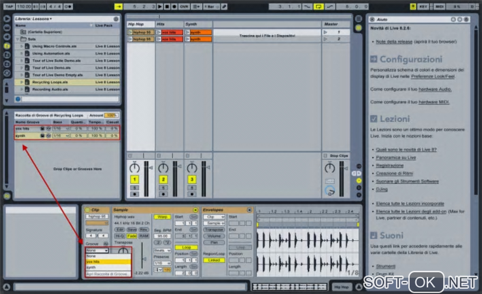Select Tour of Live Demo.als file

click(x=52, y=68)
